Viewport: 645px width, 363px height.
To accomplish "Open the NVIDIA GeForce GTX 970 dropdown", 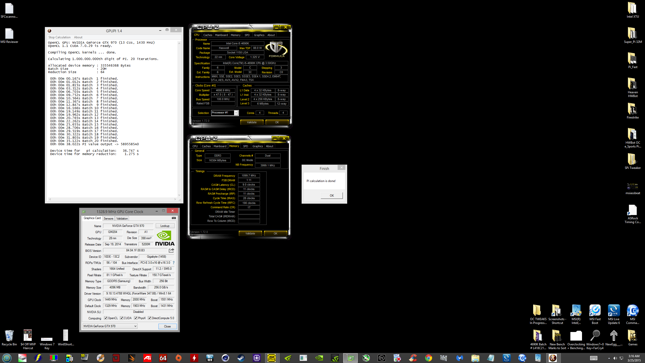I will pos(110,326).
